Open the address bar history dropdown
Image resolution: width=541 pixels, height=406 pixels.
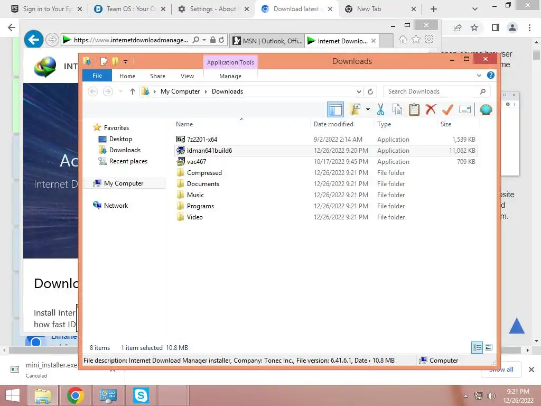(359, 91)
